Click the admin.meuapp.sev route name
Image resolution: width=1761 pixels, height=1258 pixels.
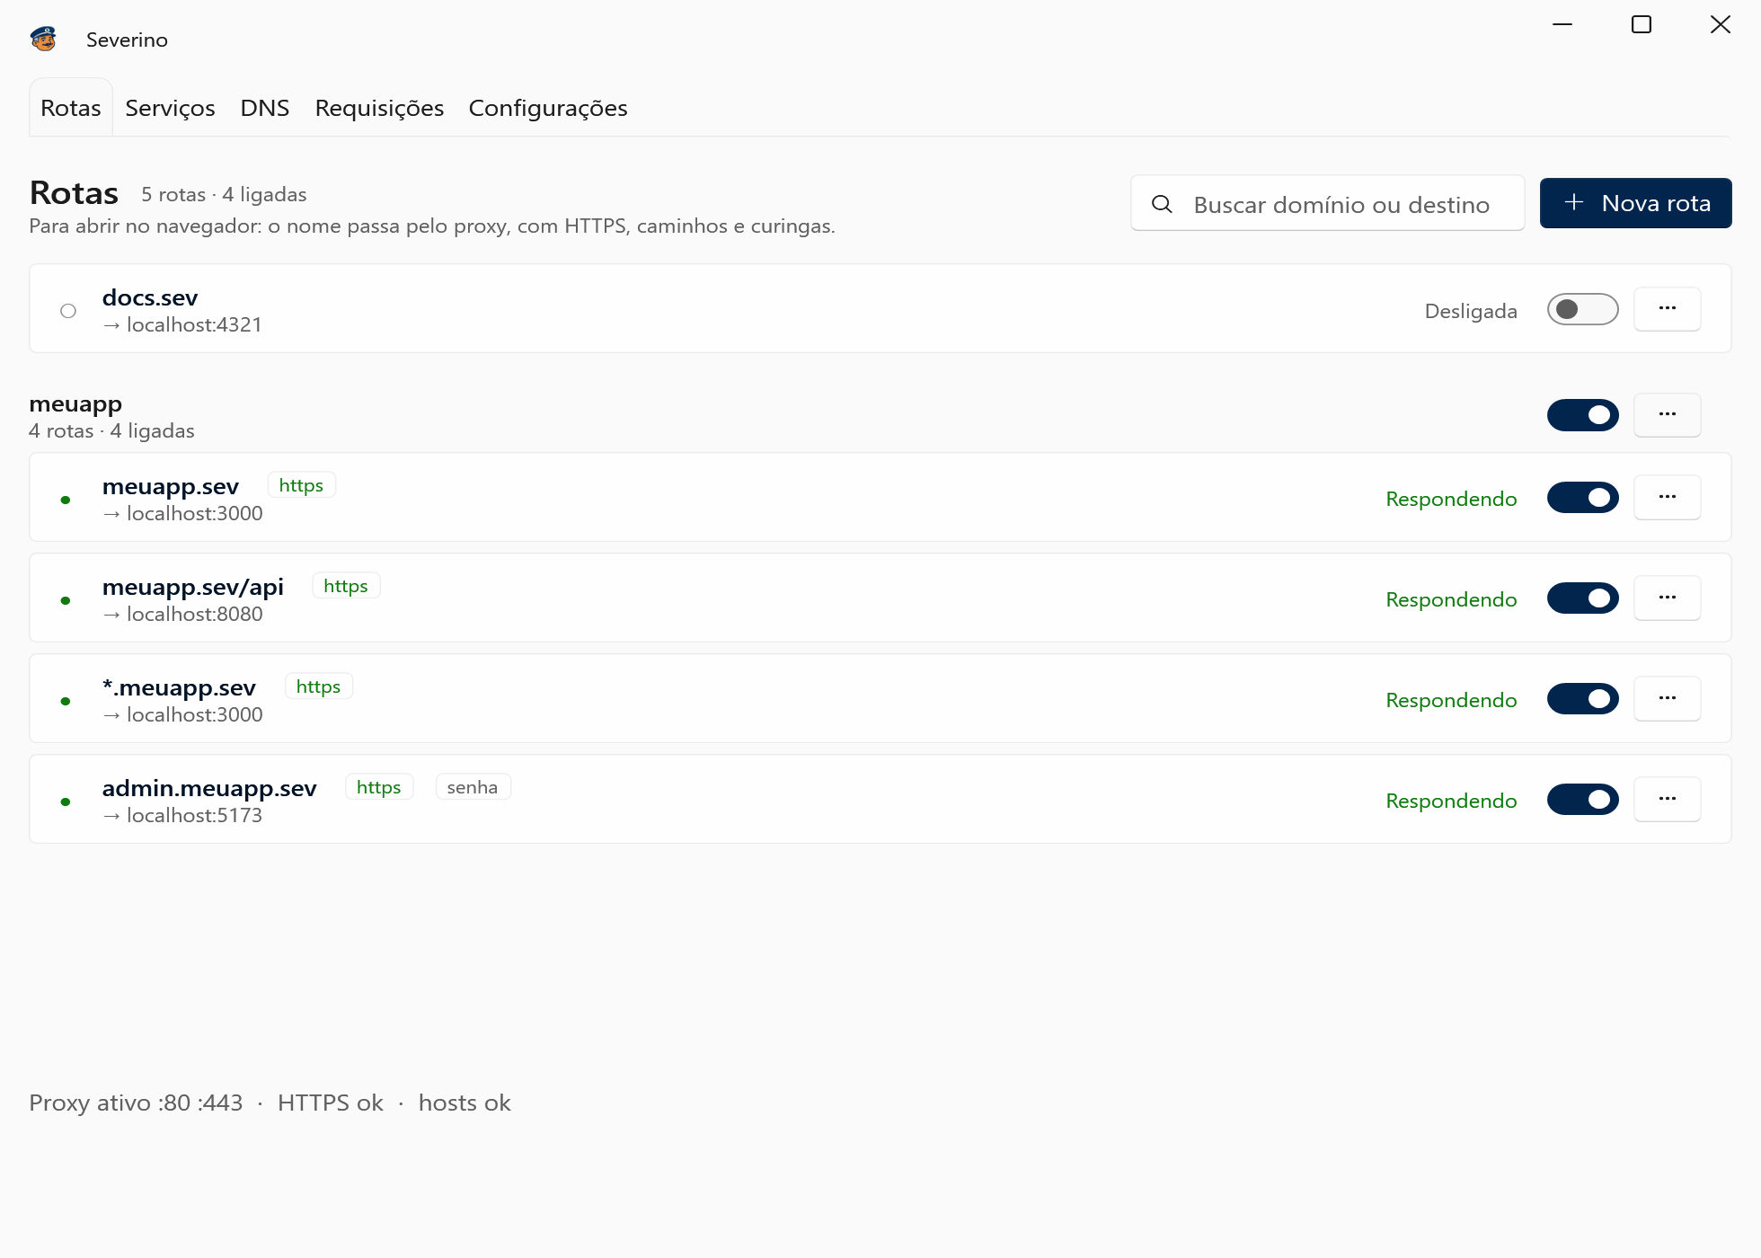(209, 788)
